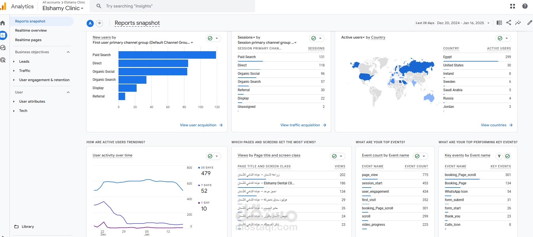The height and width of the screenshot is (237, 533).
Task: Click the Home icon in left rail
Action: coord(3,23)
